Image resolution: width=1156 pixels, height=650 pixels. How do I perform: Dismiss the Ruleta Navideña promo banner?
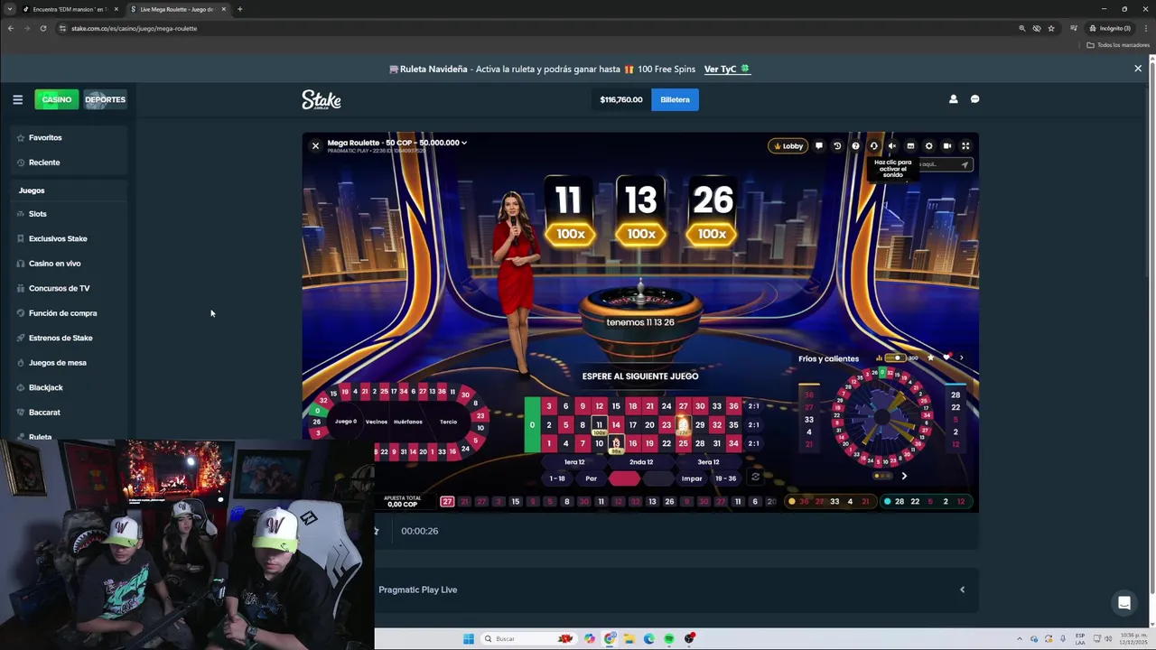pyautogui.click(x=1138, y=69)
